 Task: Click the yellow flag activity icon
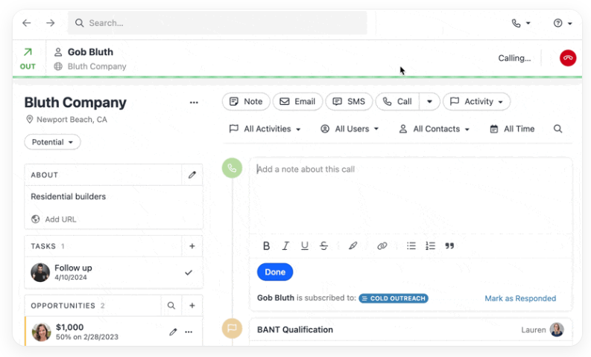232,328
